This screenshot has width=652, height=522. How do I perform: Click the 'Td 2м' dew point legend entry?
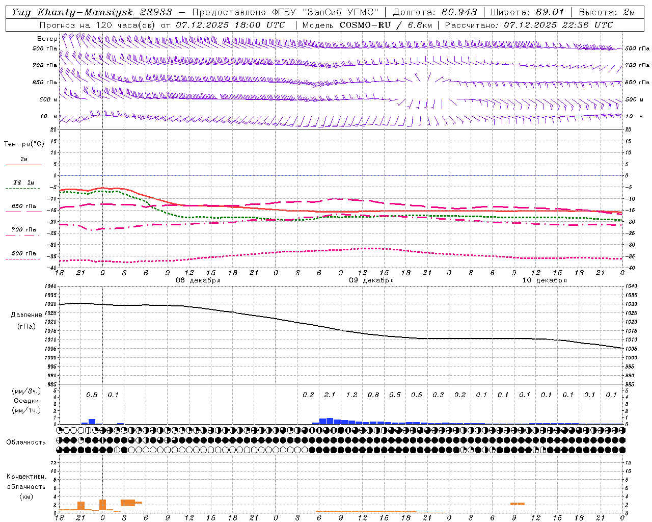coord(23,182)
